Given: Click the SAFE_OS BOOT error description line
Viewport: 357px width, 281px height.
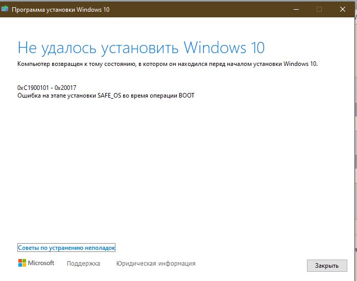Looking at the screenshot, I should click(x=106, y=96).
